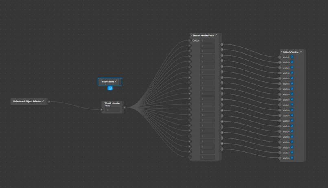Click the isWorldVisible expand-group arrow icon
328x188 pixels.
[301, 52]
